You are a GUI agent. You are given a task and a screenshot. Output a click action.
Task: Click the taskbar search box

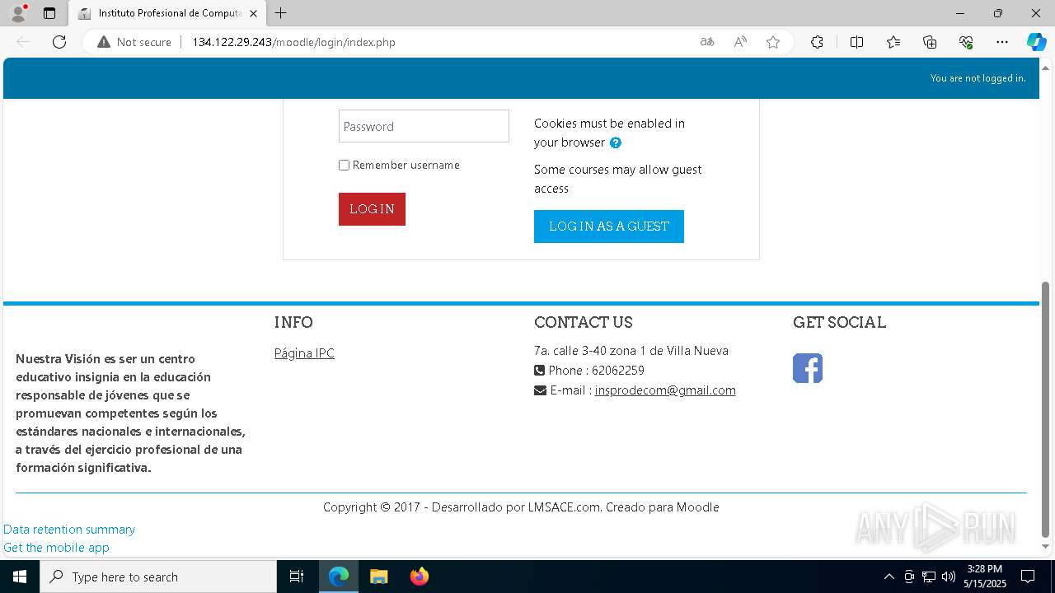pos(158,577)
